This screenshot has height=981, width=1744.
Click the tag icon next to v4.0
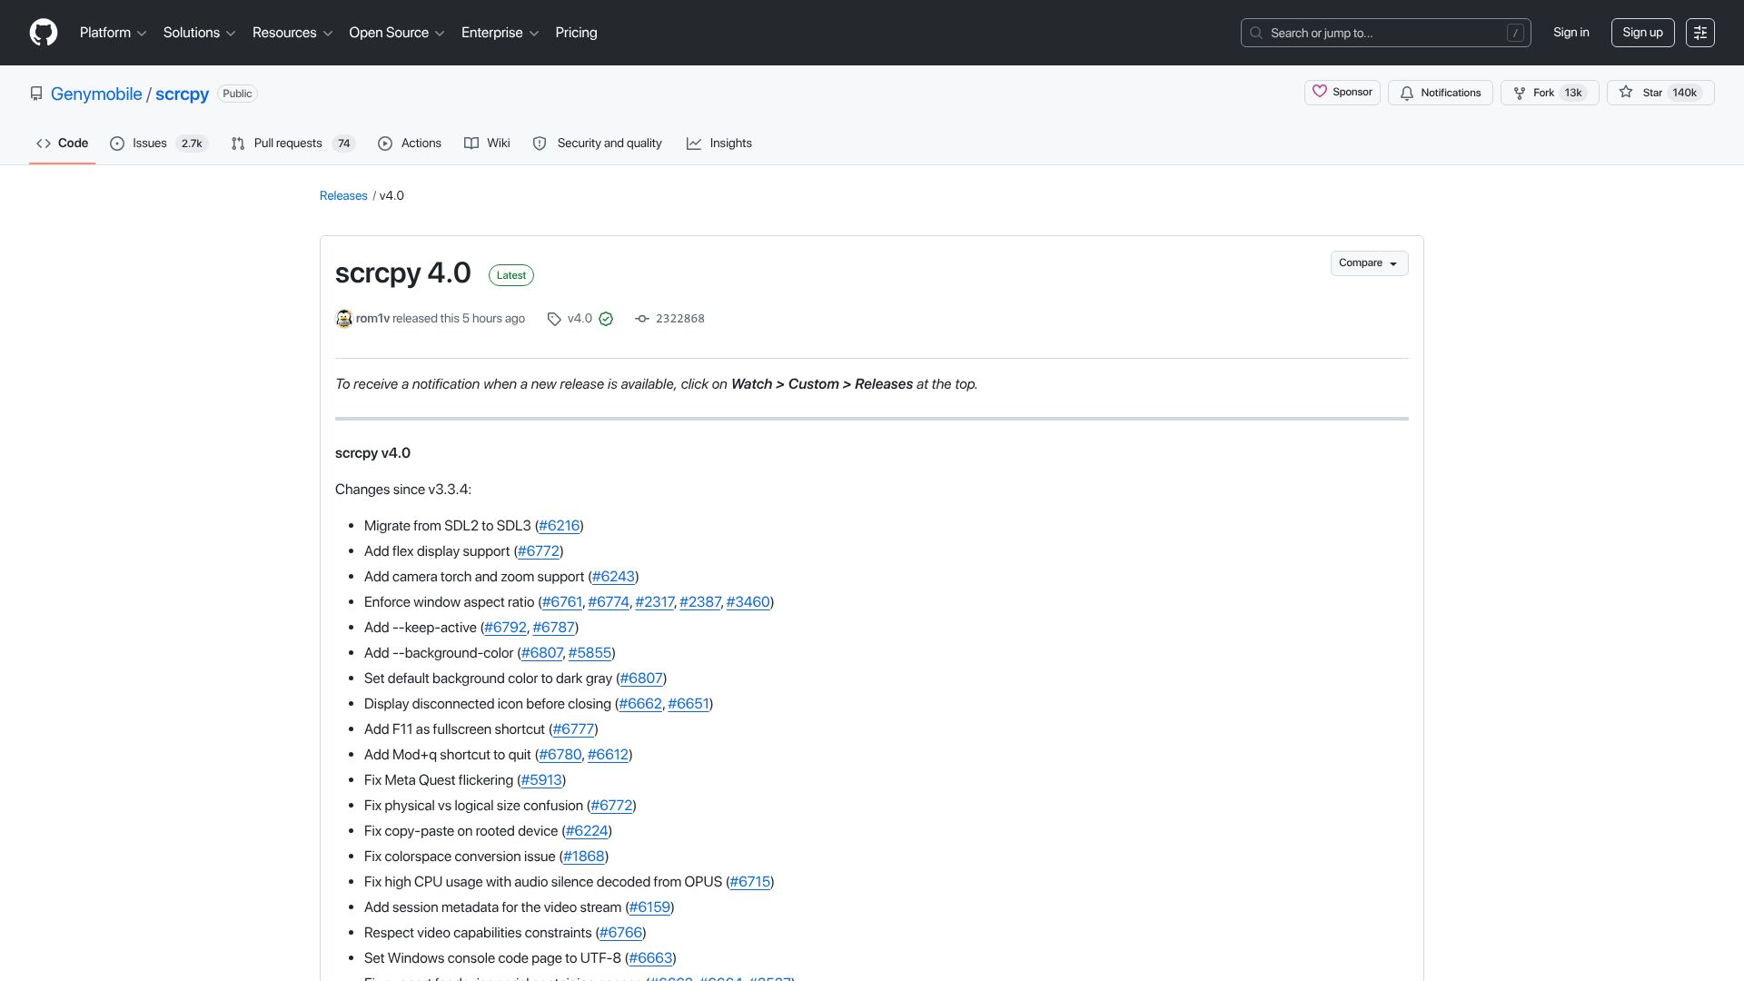(x=554, y=319)
